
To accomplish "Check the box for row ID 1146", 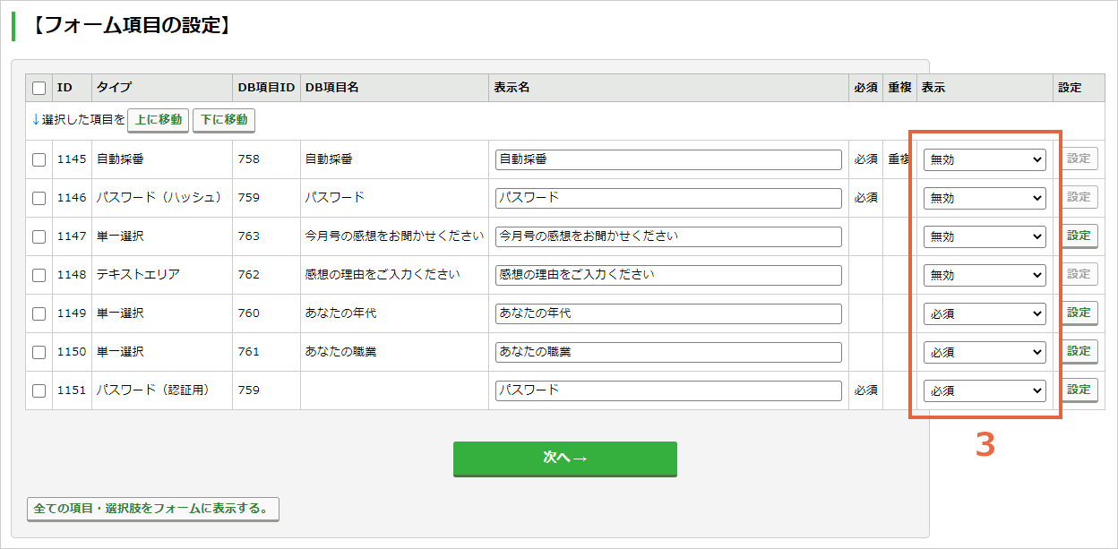I will pos(39,198).
